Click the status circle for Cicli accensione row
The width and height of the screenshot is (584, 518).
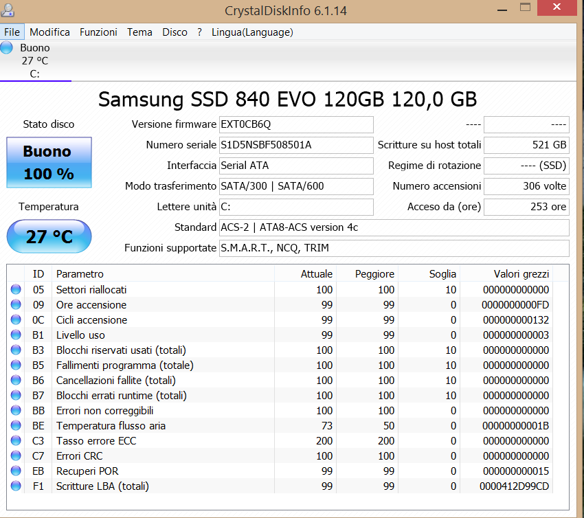pos(16,319)
